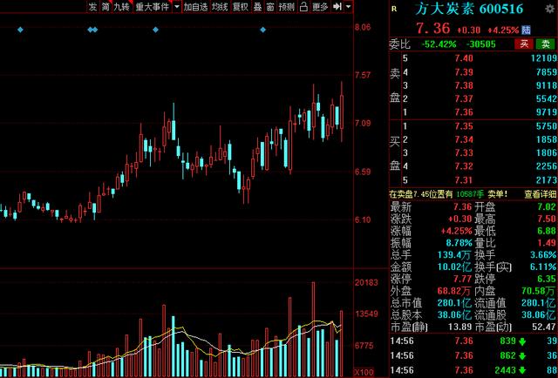Open the 预测 forecast tool
Image resolution: width=558 pixels, height=378 pixels.
point(287,6)
